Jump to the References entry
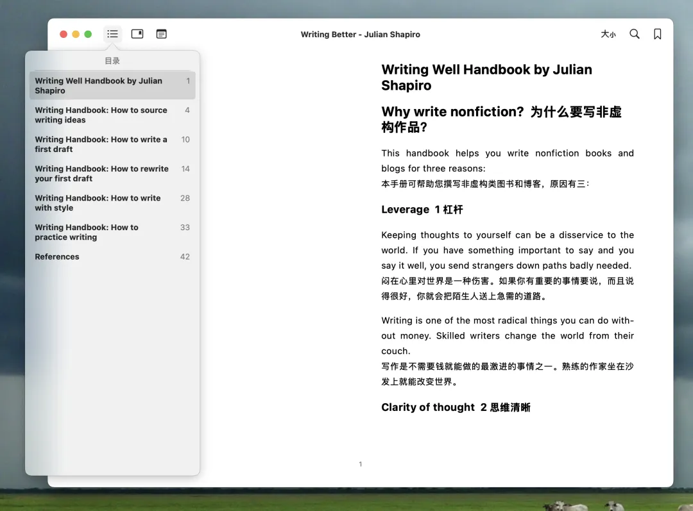The image size is (693, 511). pos(112,256)
